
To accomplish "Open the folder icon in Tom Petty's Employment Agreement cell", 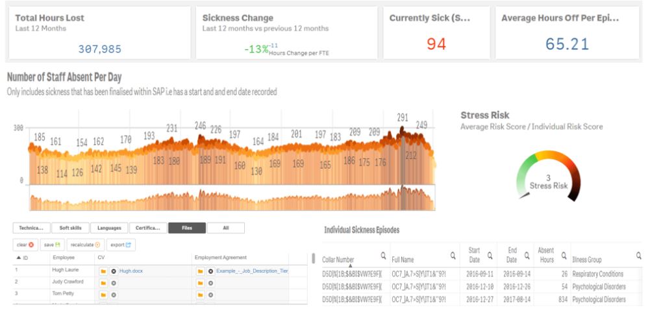I will [201, 295].
